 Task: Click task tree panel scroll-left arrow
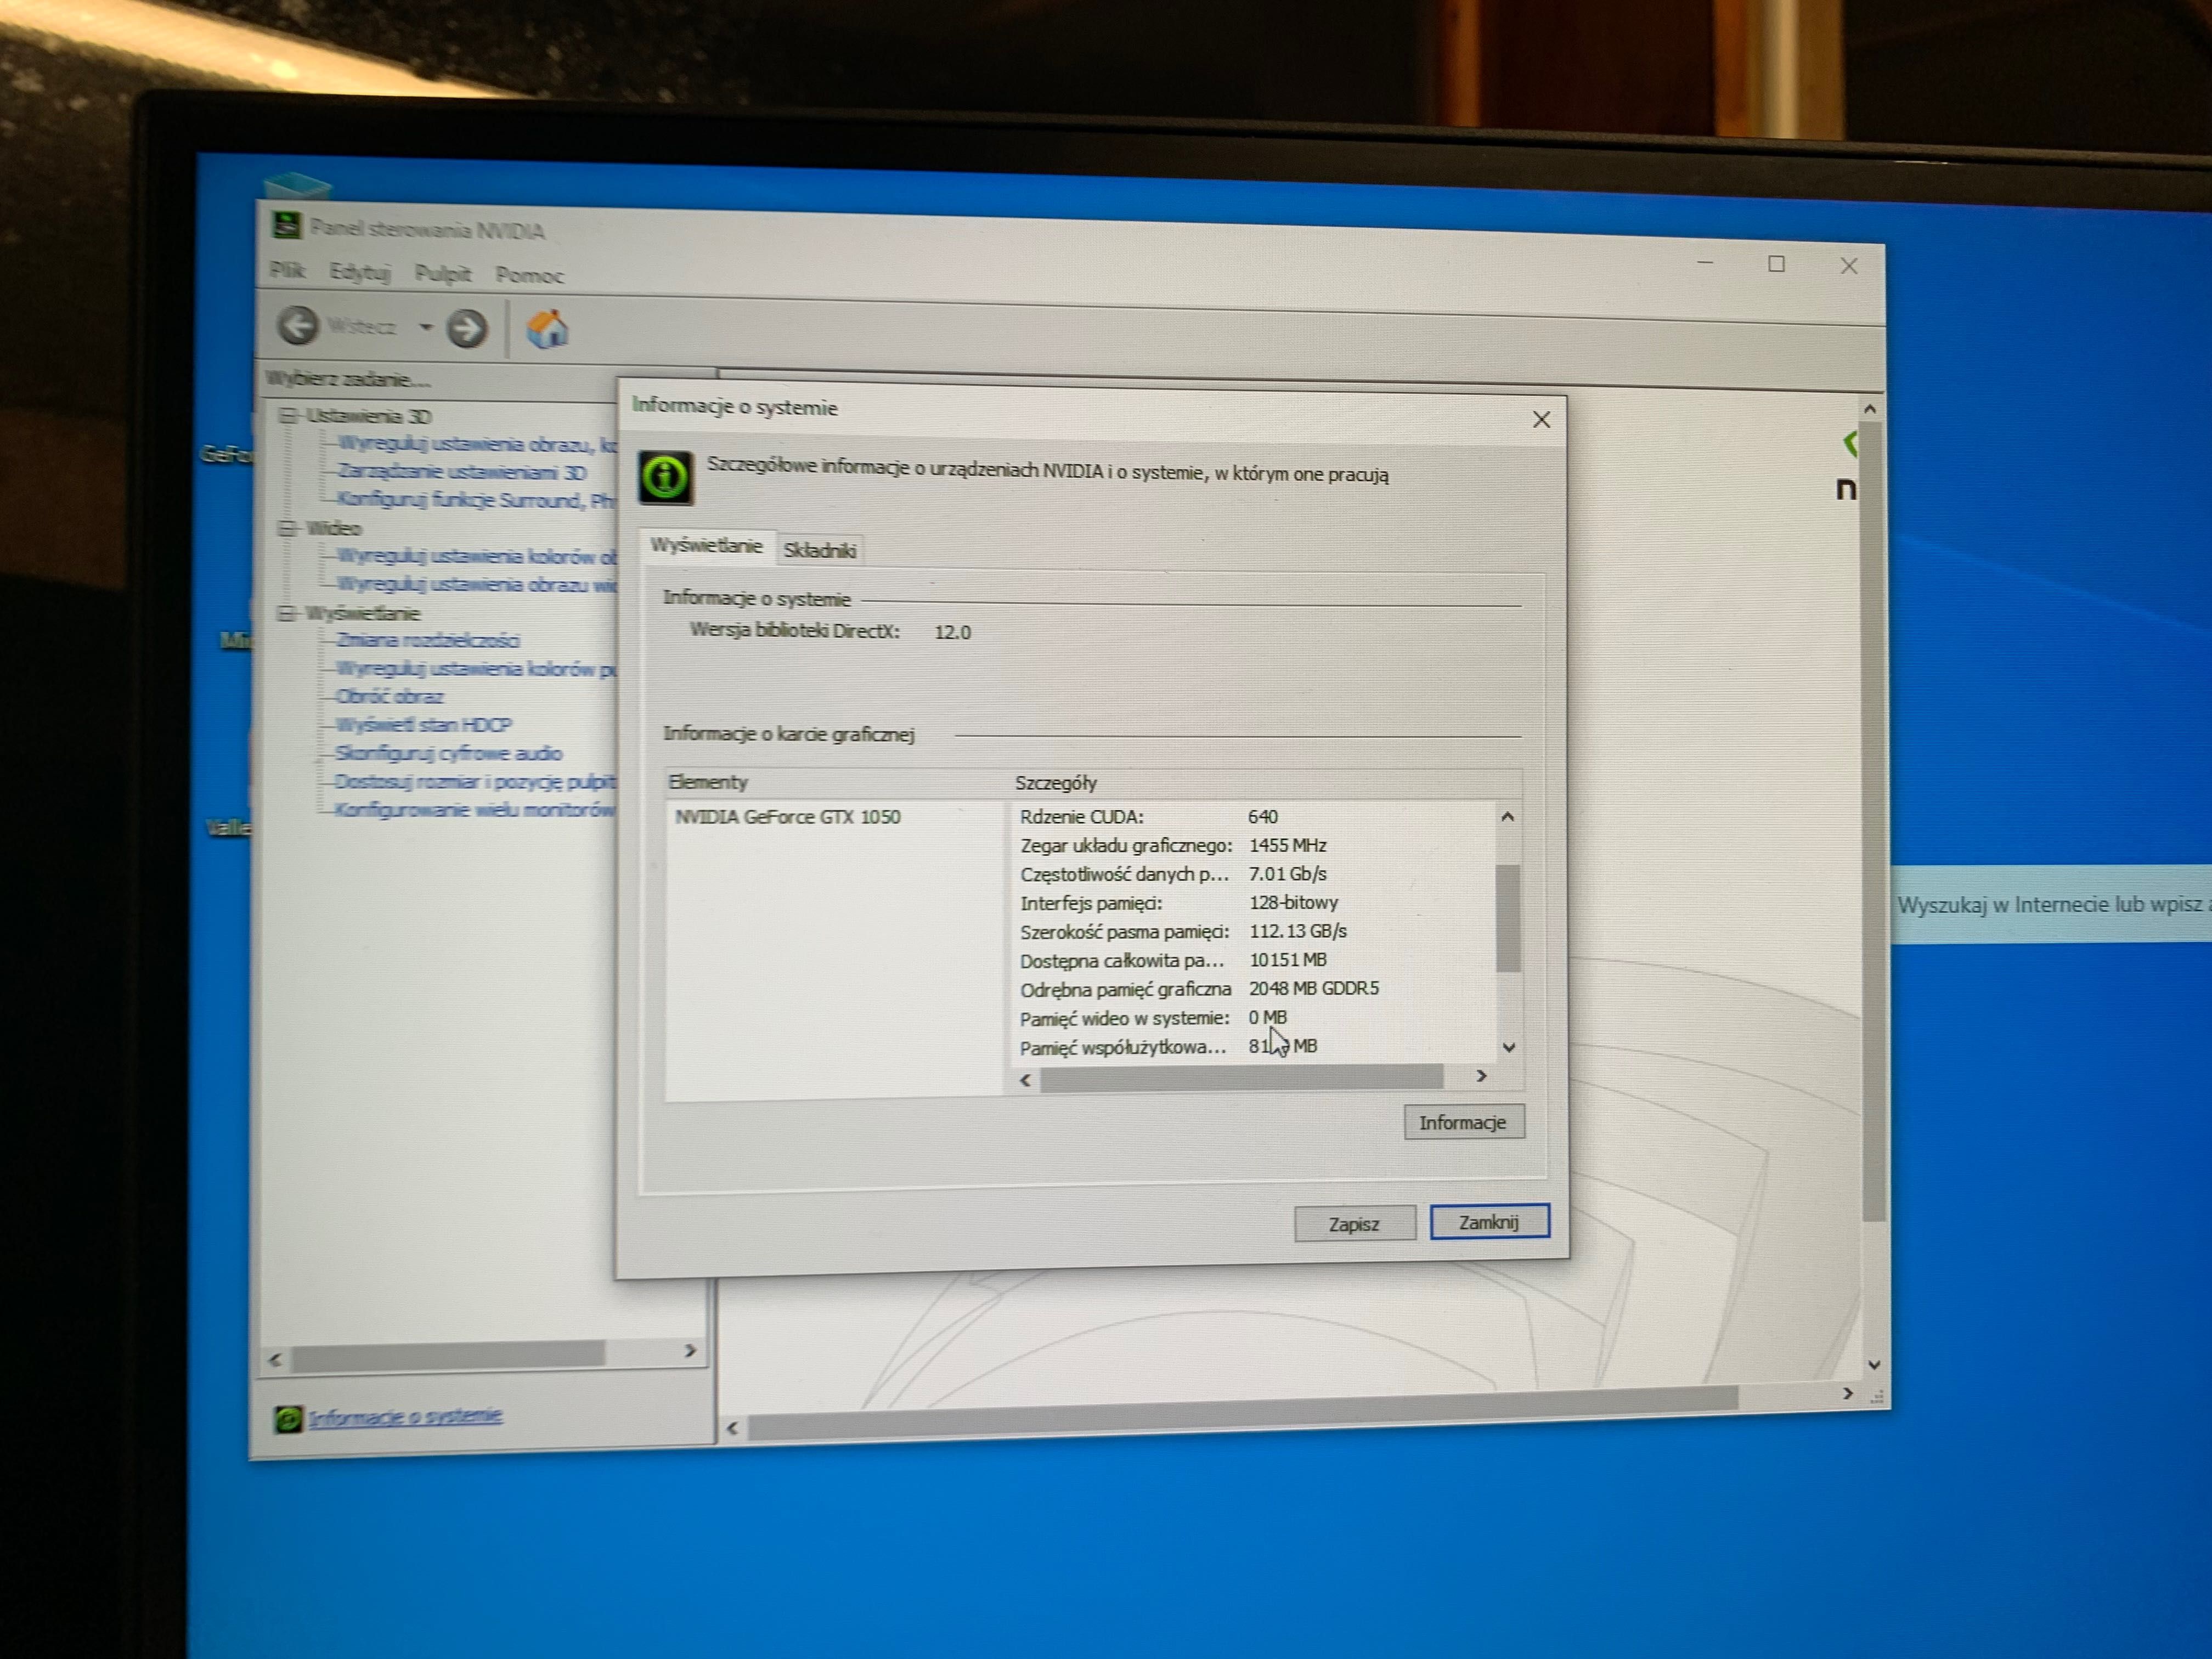(275, 1359)
